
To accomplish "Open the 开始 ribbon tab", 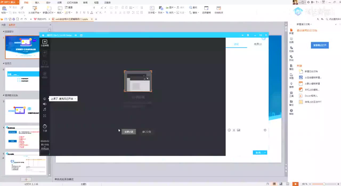I will (26, 2).
